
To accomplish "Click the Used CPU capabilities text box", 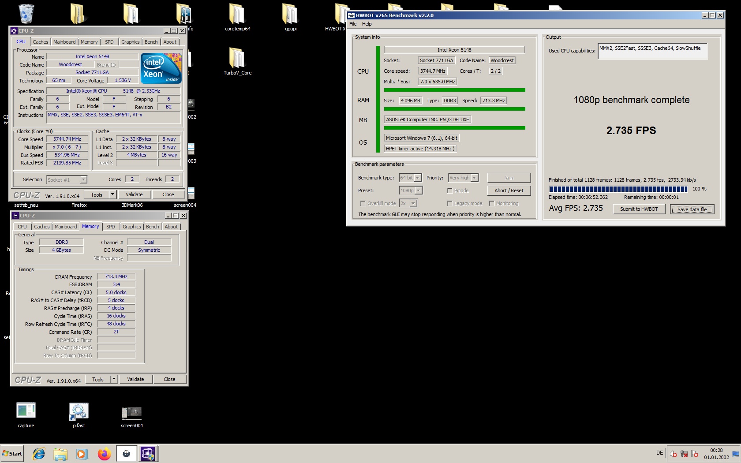I will click(652, 51).
